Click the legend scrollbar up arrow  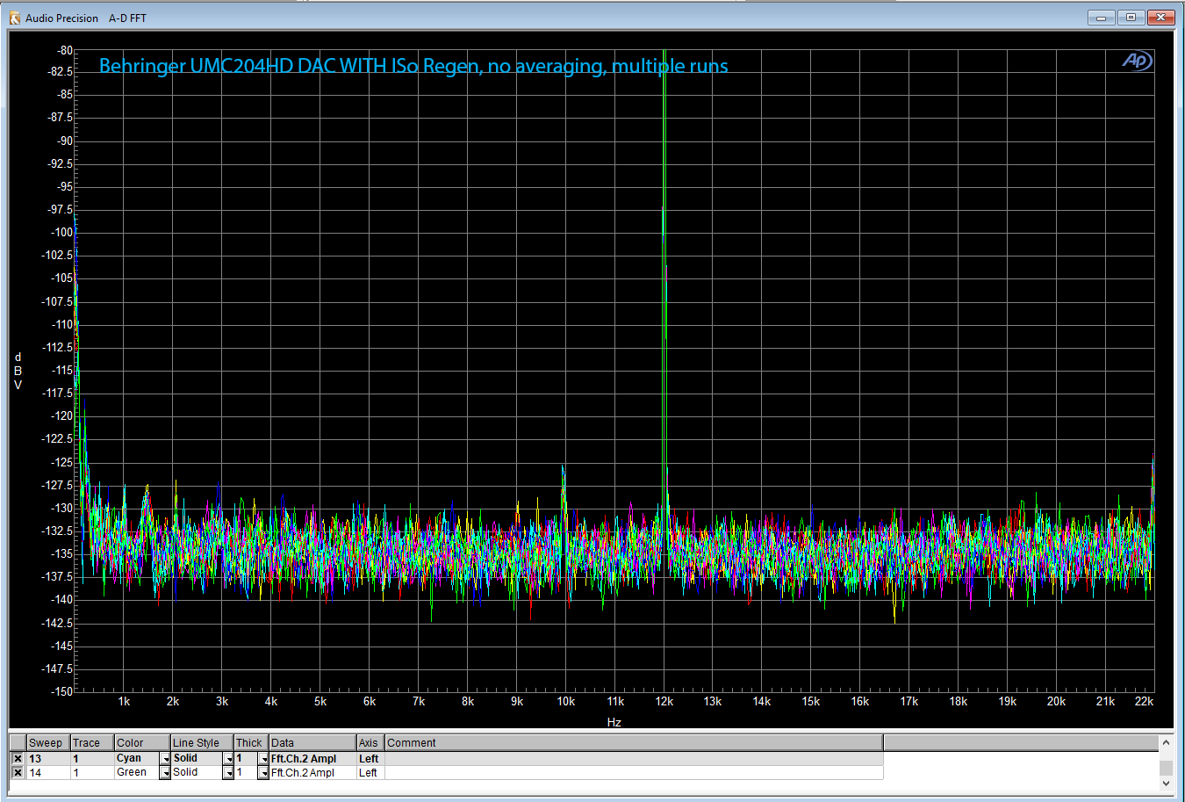point(1166,743)
